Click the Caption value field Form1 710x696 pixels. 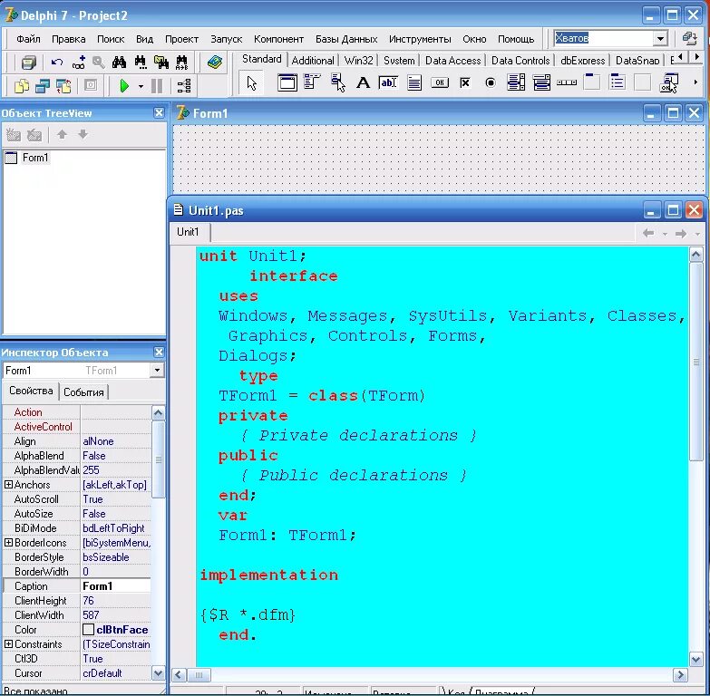(115, 586)
